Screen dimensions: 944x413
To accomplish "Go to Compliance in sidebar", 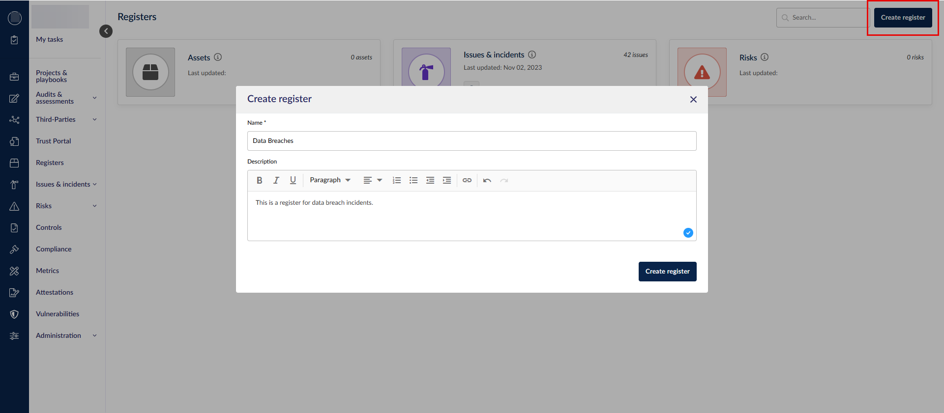I will [54, 249].
